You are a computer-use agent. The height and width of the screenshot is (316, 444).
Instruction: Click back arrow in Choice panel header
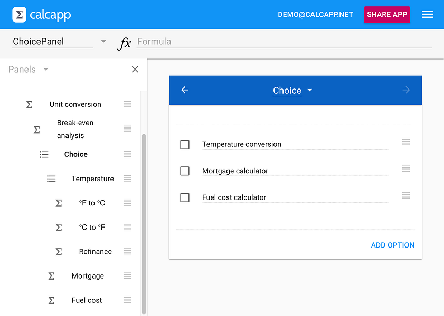pos(185,90)
